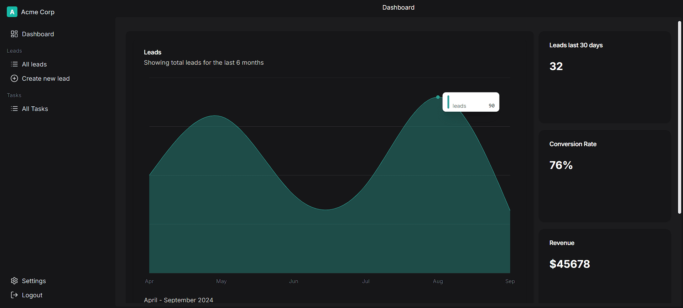This screenshot has width=683, height=308.
Task: Click the Aug data point on chart
Action: [438, 97]
